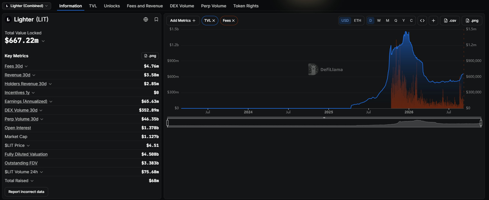Click the 2026 axis label on chart

409,112
